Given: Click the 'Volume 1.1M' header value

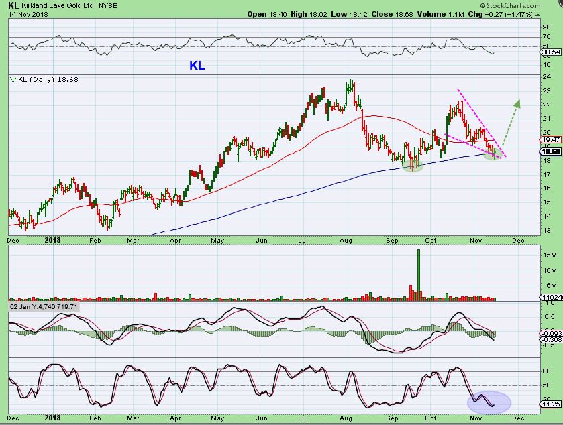Looking at the screenshot, I should pyautogui.click(x=441, y=14).
